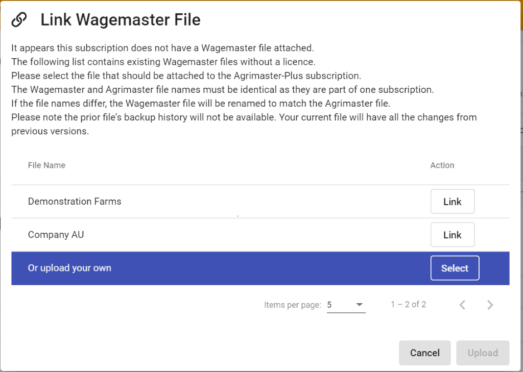Click the 'Items per page:' label
Viewport: 523px width, 372px height.
(x=293, y=305)
